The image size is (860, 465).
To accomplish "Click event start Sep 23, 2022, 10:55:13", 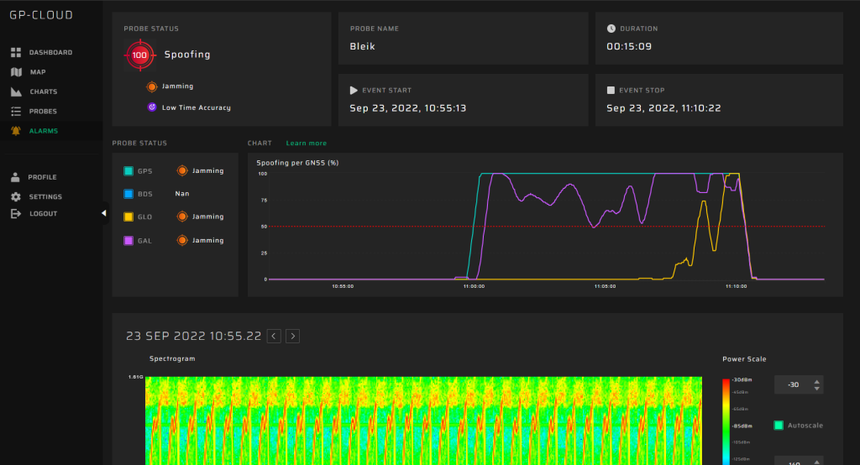I will (408, 108).
